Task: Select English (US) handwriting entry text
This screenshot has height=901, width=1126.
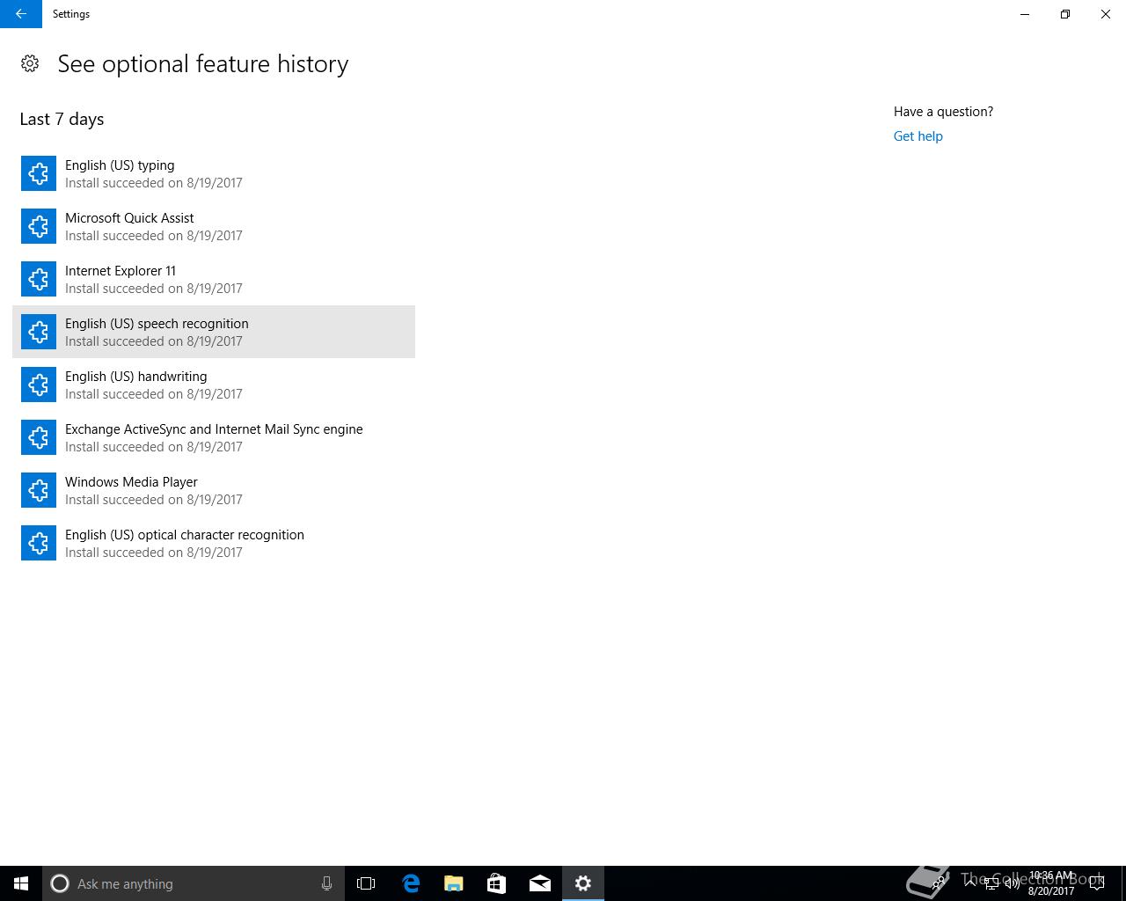Action: pos(136,377)
